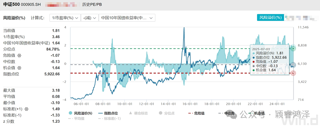The height and width of the screenshot is (127, 320).
Task: Toggle the 标准差(-1) legend line
Action: (109, 118)
